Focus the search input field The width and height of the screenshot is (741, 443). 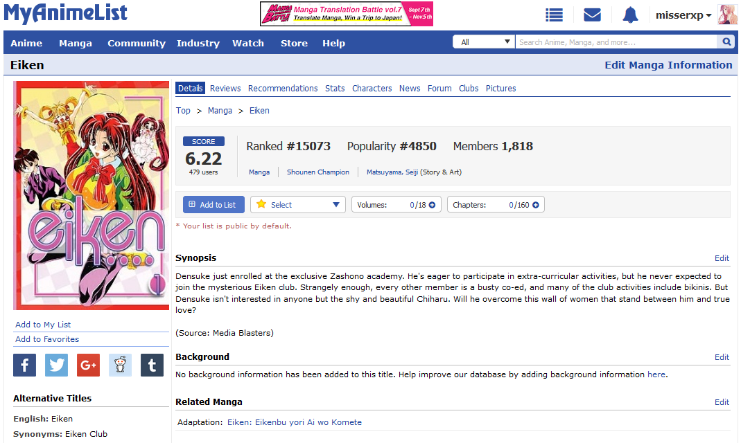click(x=616, y=42)
